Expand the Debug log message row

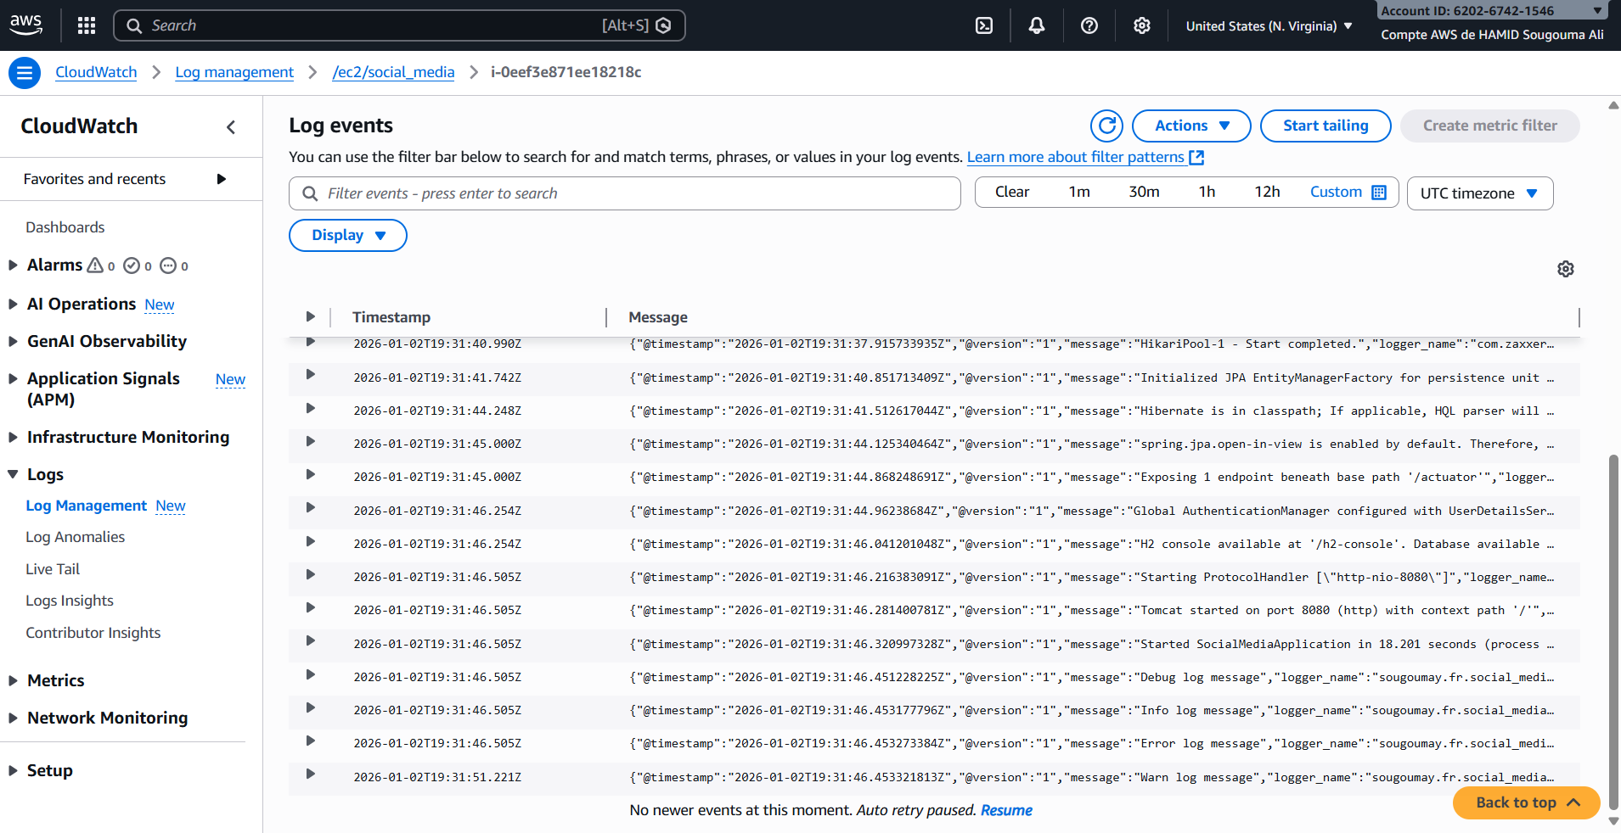[x=310, y=674]
